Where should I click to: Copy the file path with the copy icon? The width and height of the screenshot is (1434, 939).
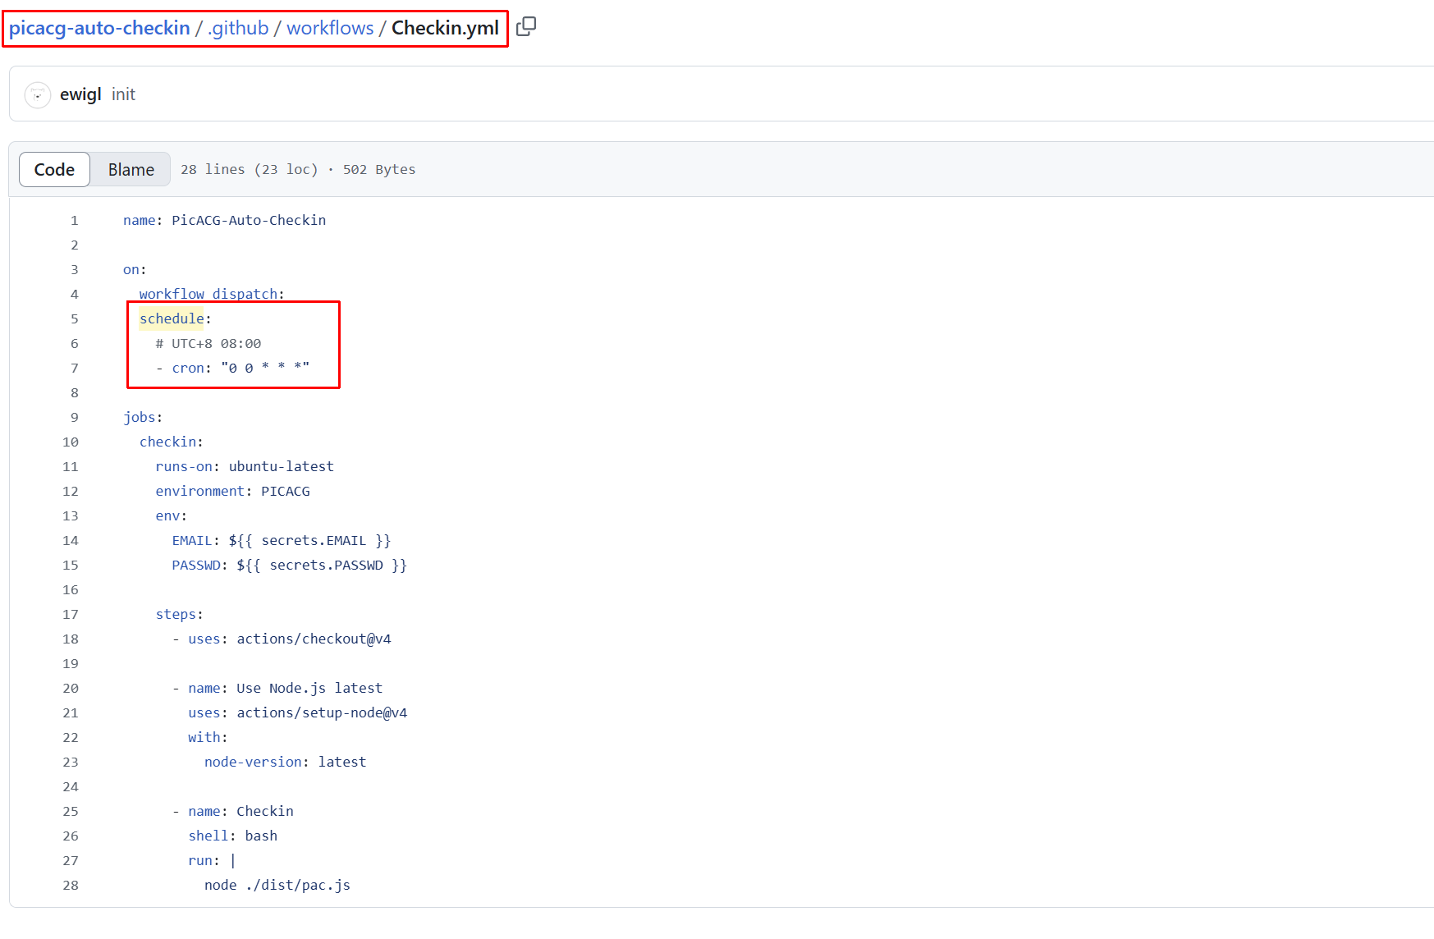click(526, 27)
